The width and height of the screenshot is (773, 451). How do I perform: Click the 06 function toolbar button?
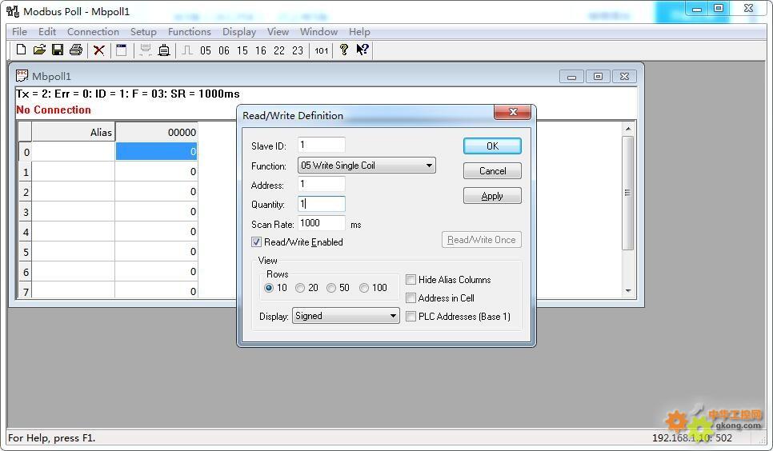[224, 50]
